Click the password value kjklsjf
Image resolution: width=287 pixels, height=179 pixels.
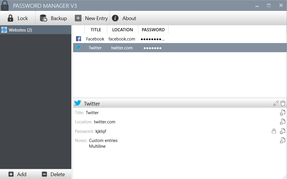click(101, 131)
